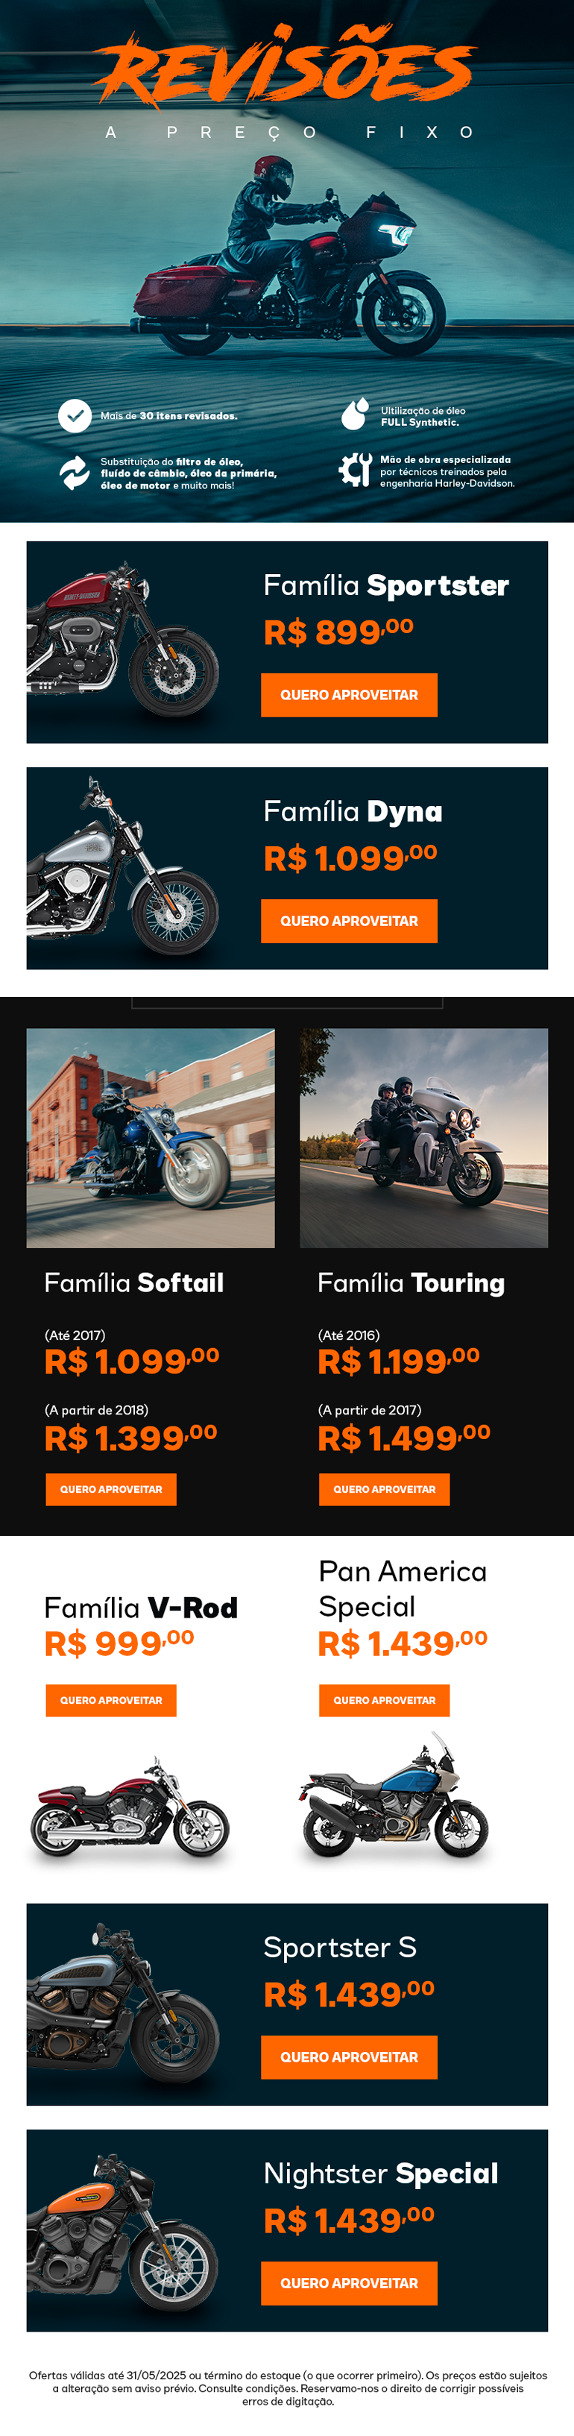Click the orange Nightster Special motorcycle image
574x2436 pixels.
pyautogui.click(x=123, y=2232)
